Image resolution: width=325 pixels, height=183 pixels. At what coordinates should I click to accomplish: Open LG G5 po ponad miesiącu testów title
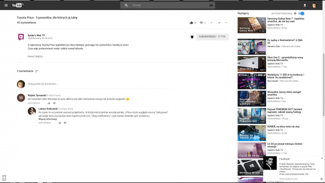pyautogui.click(x=285, y=145)
